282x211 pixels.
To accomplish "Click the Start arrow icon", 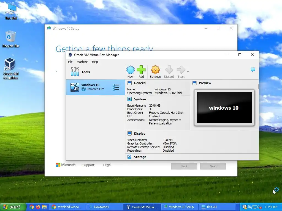I will click(x=181, y=70).
